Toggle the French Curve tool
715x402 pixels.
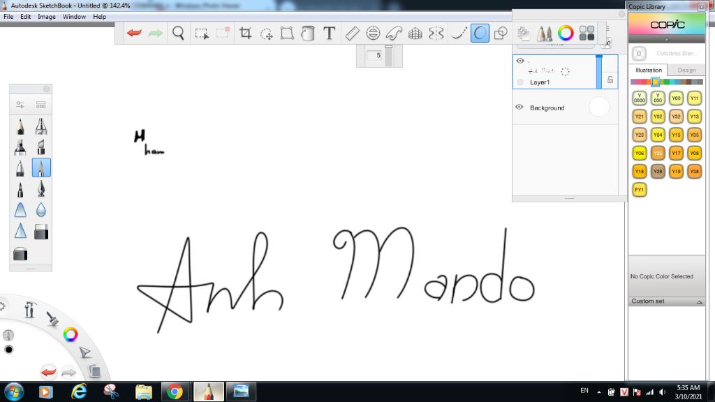point(394,33)
